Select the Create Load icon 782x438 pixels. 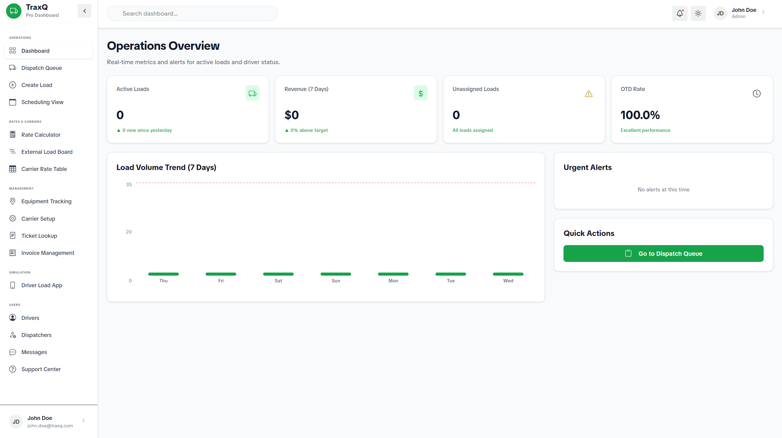(13, 85)
